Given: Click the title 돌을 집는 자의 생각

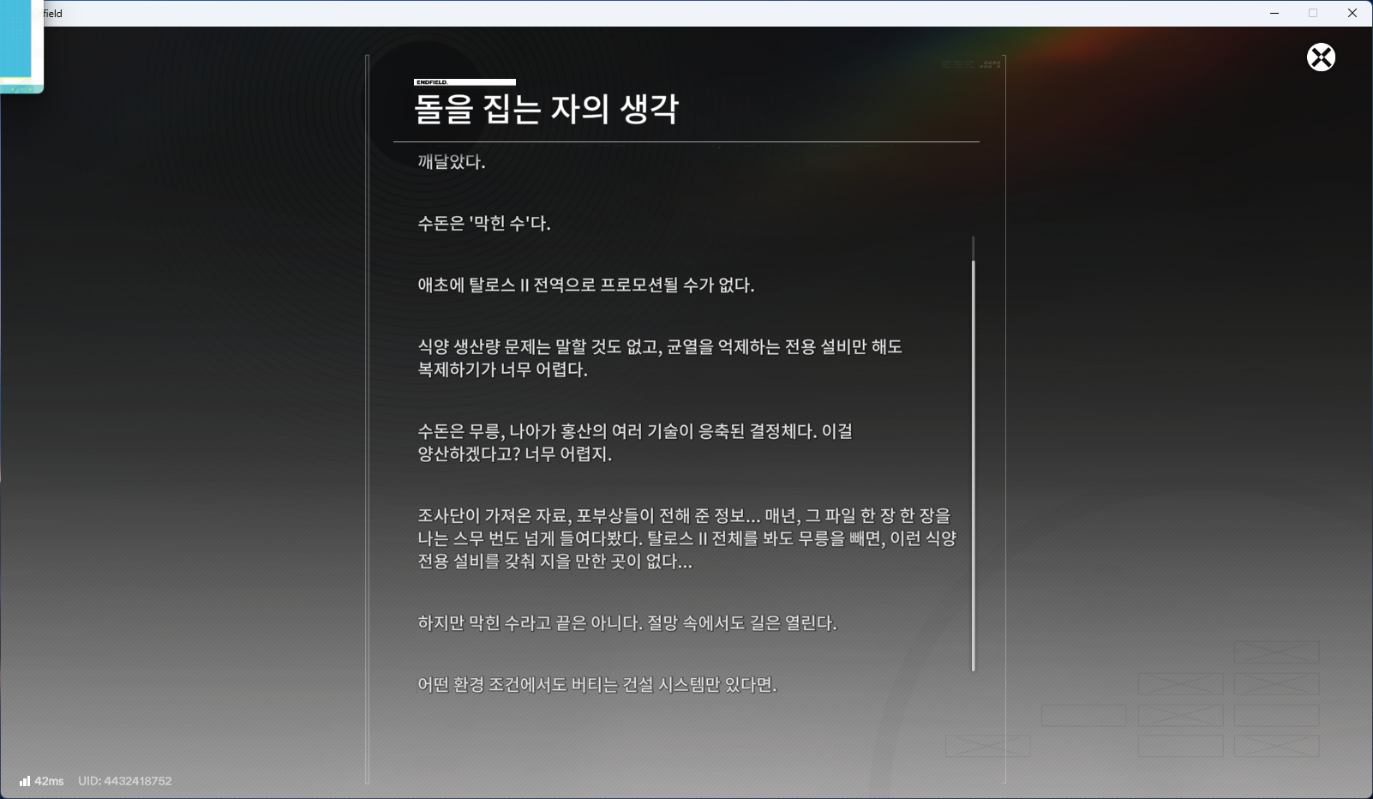Looking at the screenshot, I should point(546,109).
